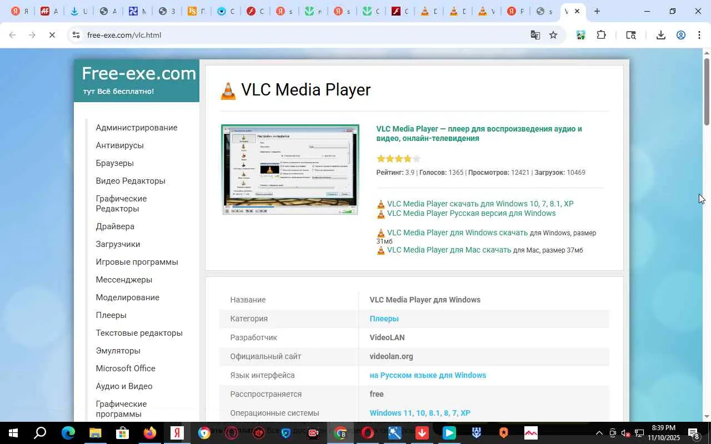This screenshot has width=711, height=444.
Task: Click Windows 11, 10, 8.1, 8, 7, XP link
Action: pos(420,413)
